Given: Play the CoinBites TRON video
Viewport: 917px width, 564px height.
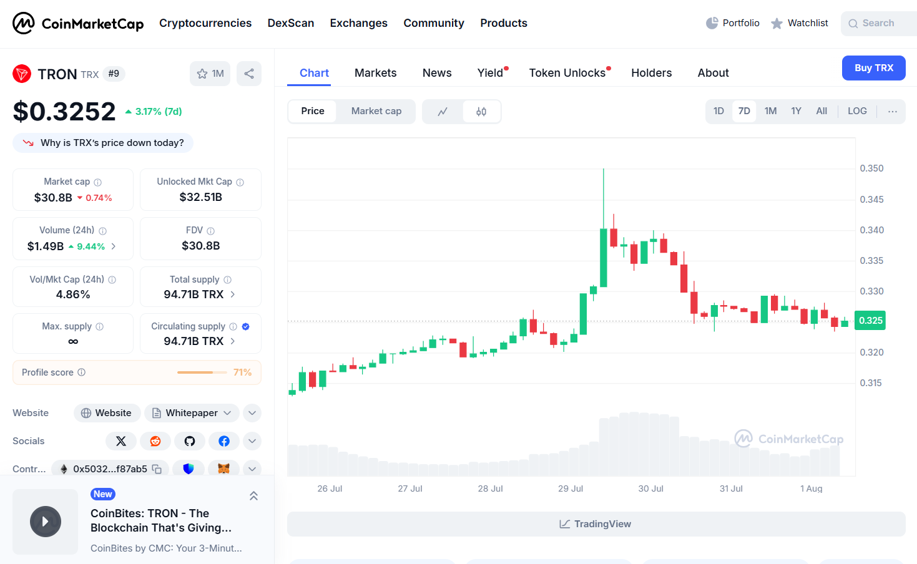Looking at the screenshot, I should tap(46, 522).
